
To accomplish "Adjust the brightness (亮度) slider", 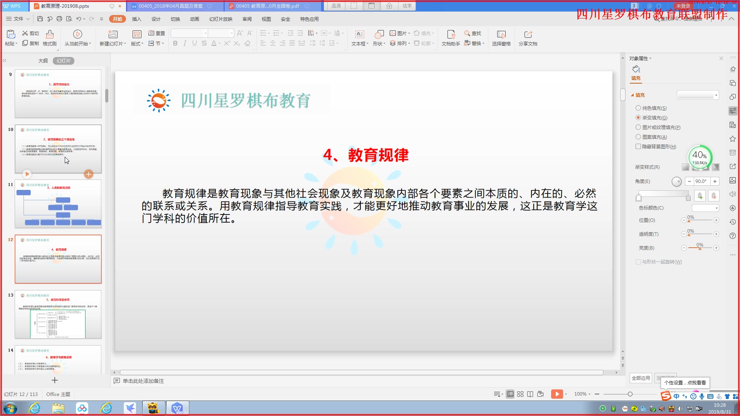I will click(x=700, y=248).
